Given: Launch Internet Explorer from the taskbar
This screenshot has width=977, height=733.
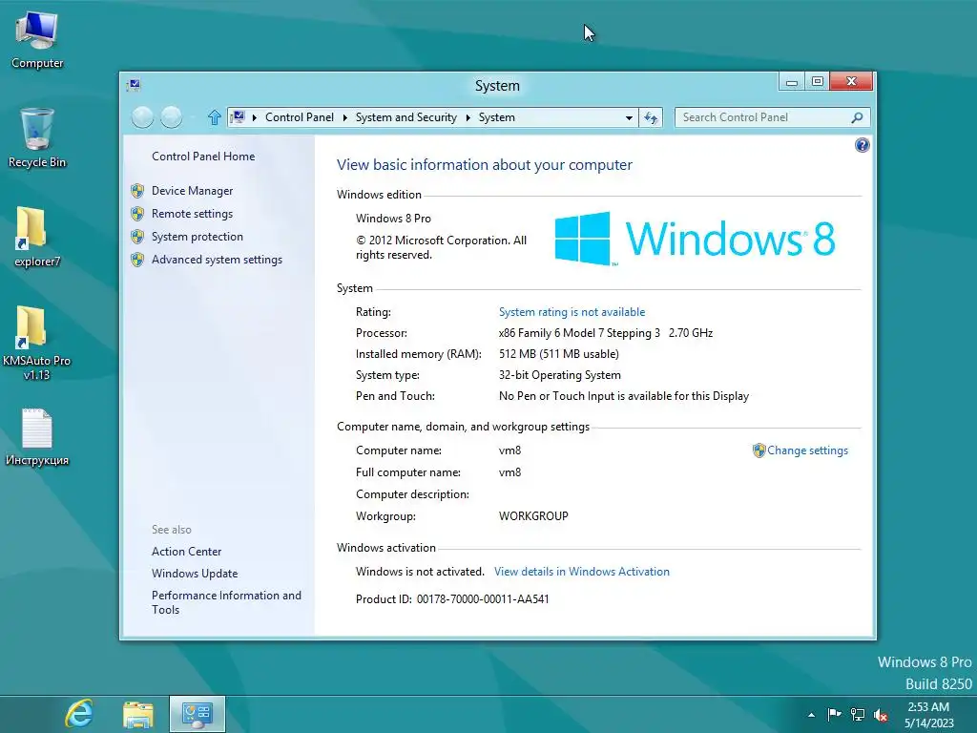Looking at the screenshot, I should click(x=79, y=714).
